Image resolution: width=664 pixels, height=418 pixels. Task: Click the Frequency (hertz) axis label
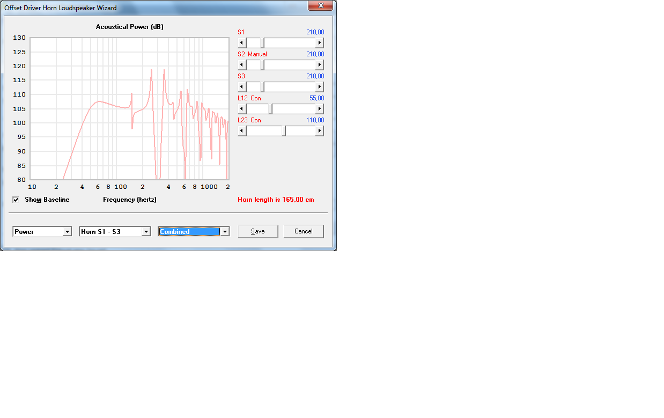pyautogui.click(x=130, y=200)
